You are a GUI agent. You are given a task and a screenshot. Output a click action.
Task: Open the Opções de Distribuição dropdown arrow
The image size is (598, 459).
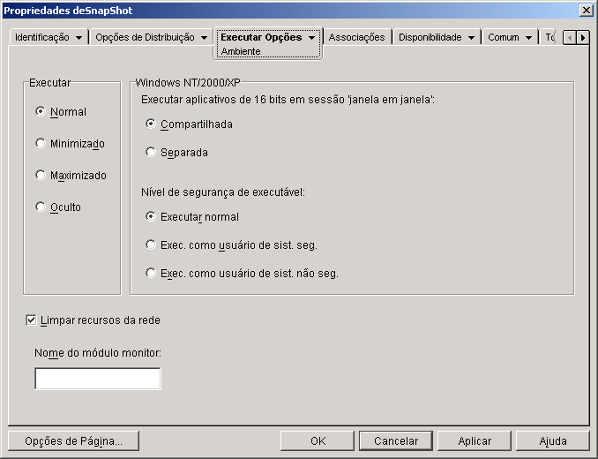(x=204, y=38)
